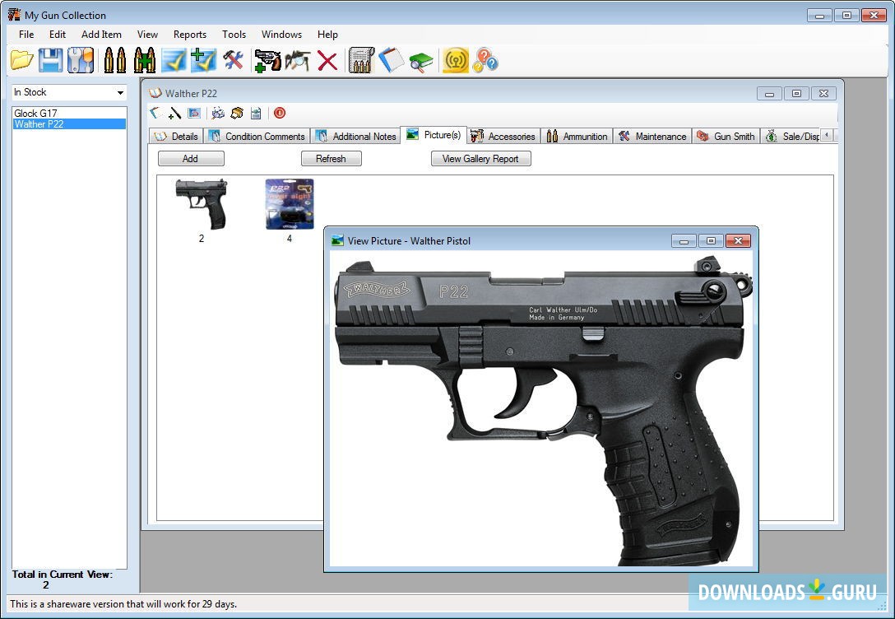Click the checkmark with green plus icon
This screenshot has width=895, height=619.
[x=203, y=60]
